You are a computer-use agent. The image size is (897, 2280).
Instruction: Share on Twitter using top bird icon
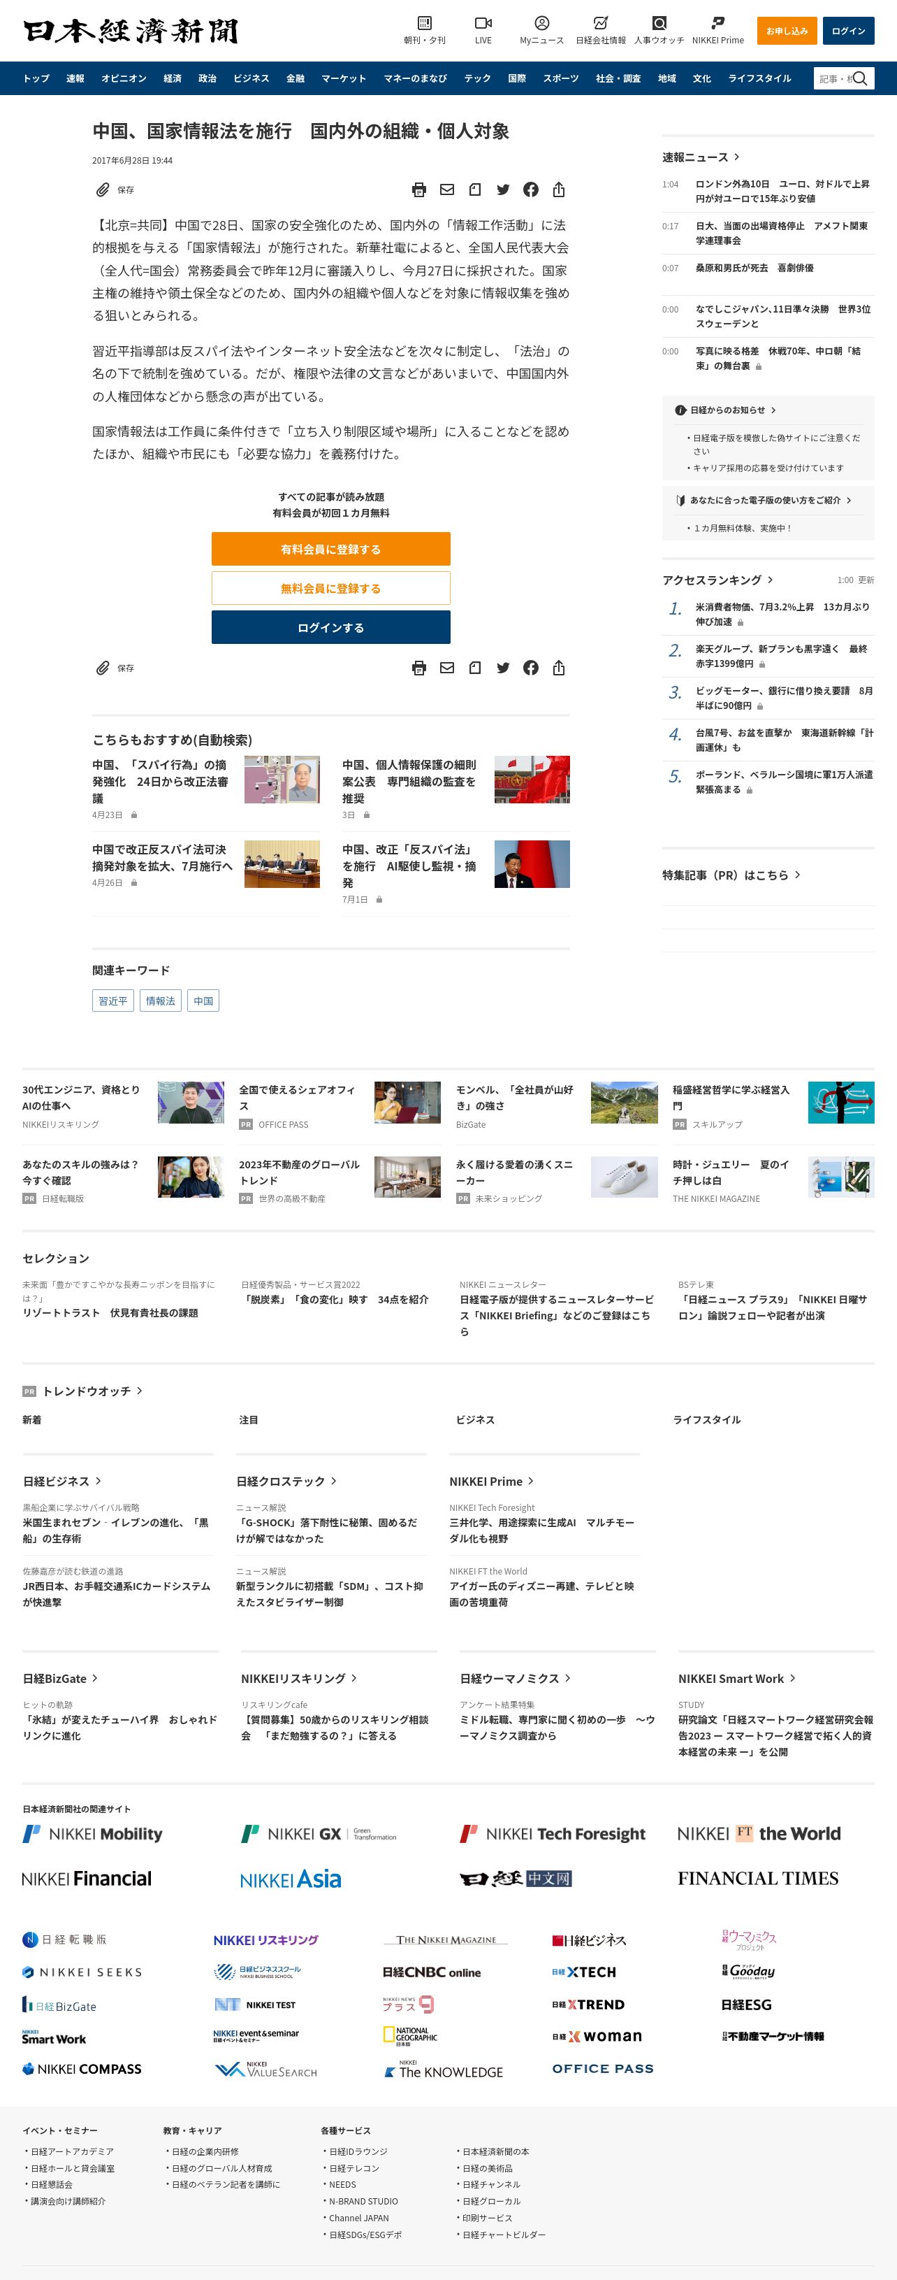point(502,189)
